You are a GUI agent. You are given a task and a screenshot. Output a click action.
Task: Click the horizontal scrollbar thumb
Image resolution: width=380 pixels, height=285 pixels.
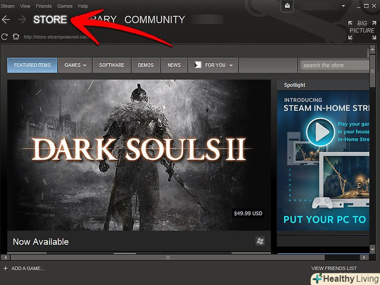tap(168, 257)
